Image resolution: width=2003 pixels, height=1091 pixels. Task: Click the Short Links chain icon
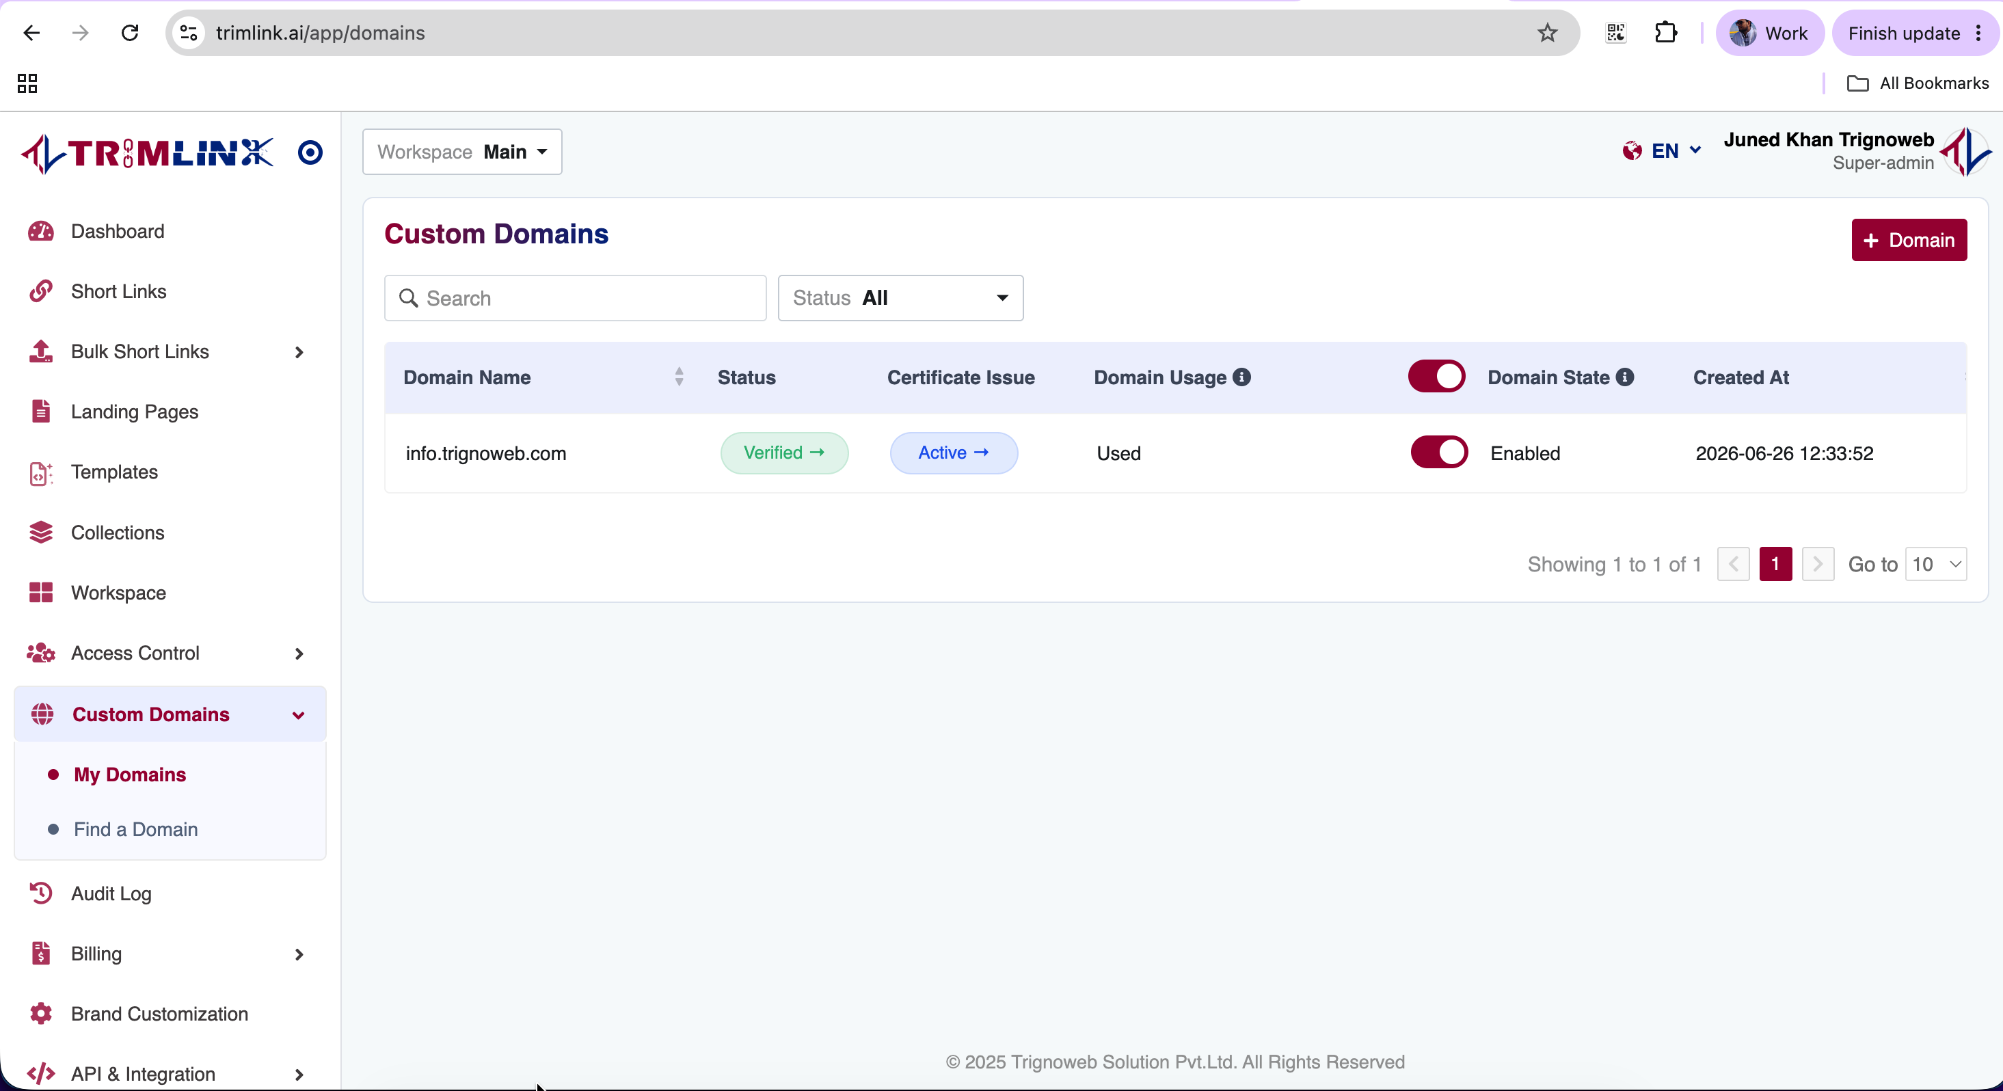coord(40,291)
